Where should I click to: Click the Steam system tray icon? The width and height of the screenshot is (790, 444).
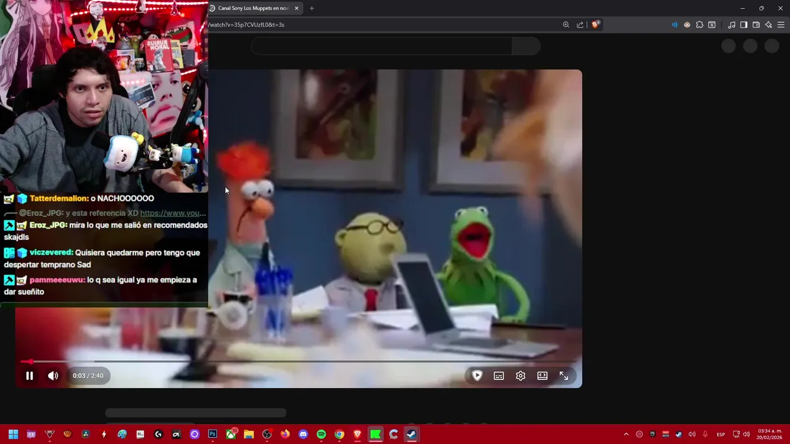pos(679,434)
